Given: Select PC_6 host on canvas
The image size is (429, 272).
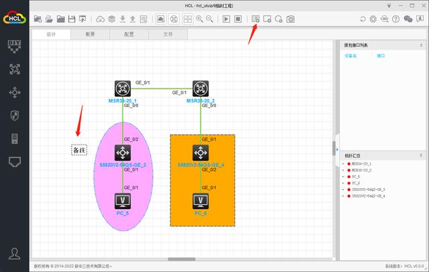Looking at the screenshot, I should (200, 201).
